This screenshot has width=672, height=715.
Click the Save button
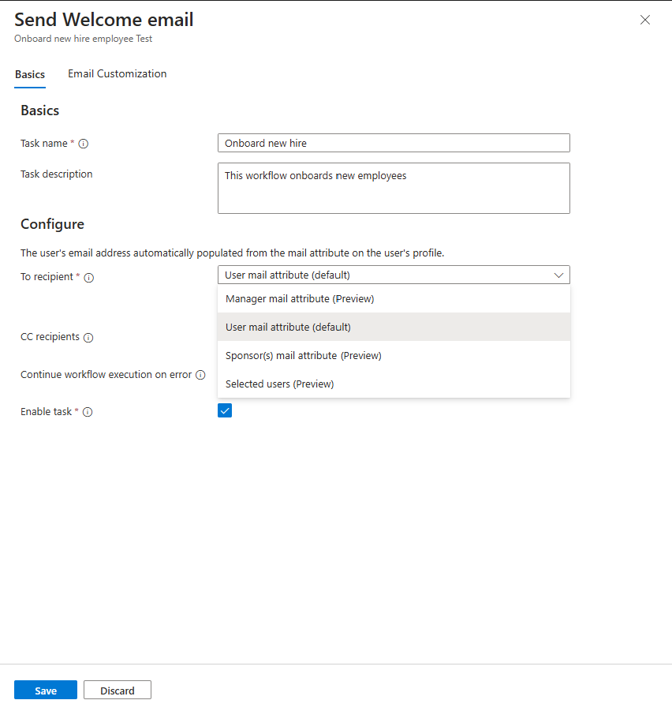click(45, 690)
